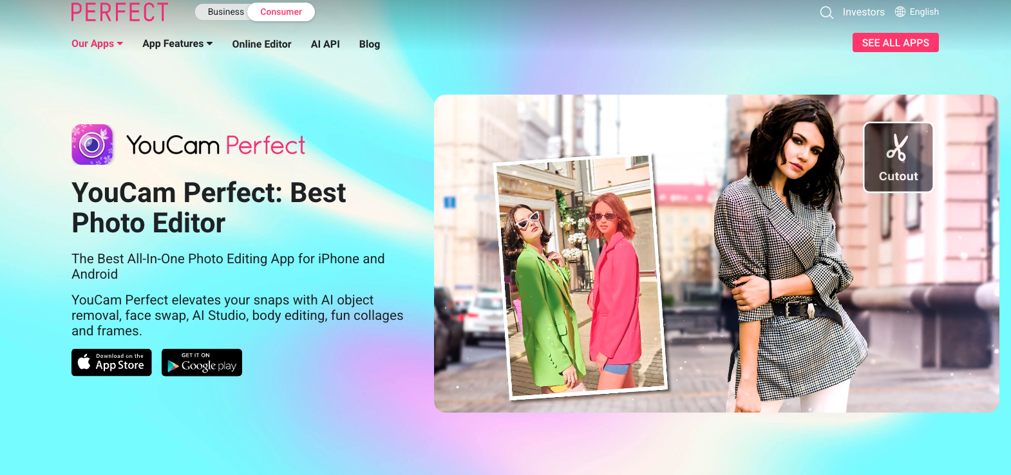The image size is (1011, 475).
Task: Open the AI API menu item
Action: pos(325,44)
